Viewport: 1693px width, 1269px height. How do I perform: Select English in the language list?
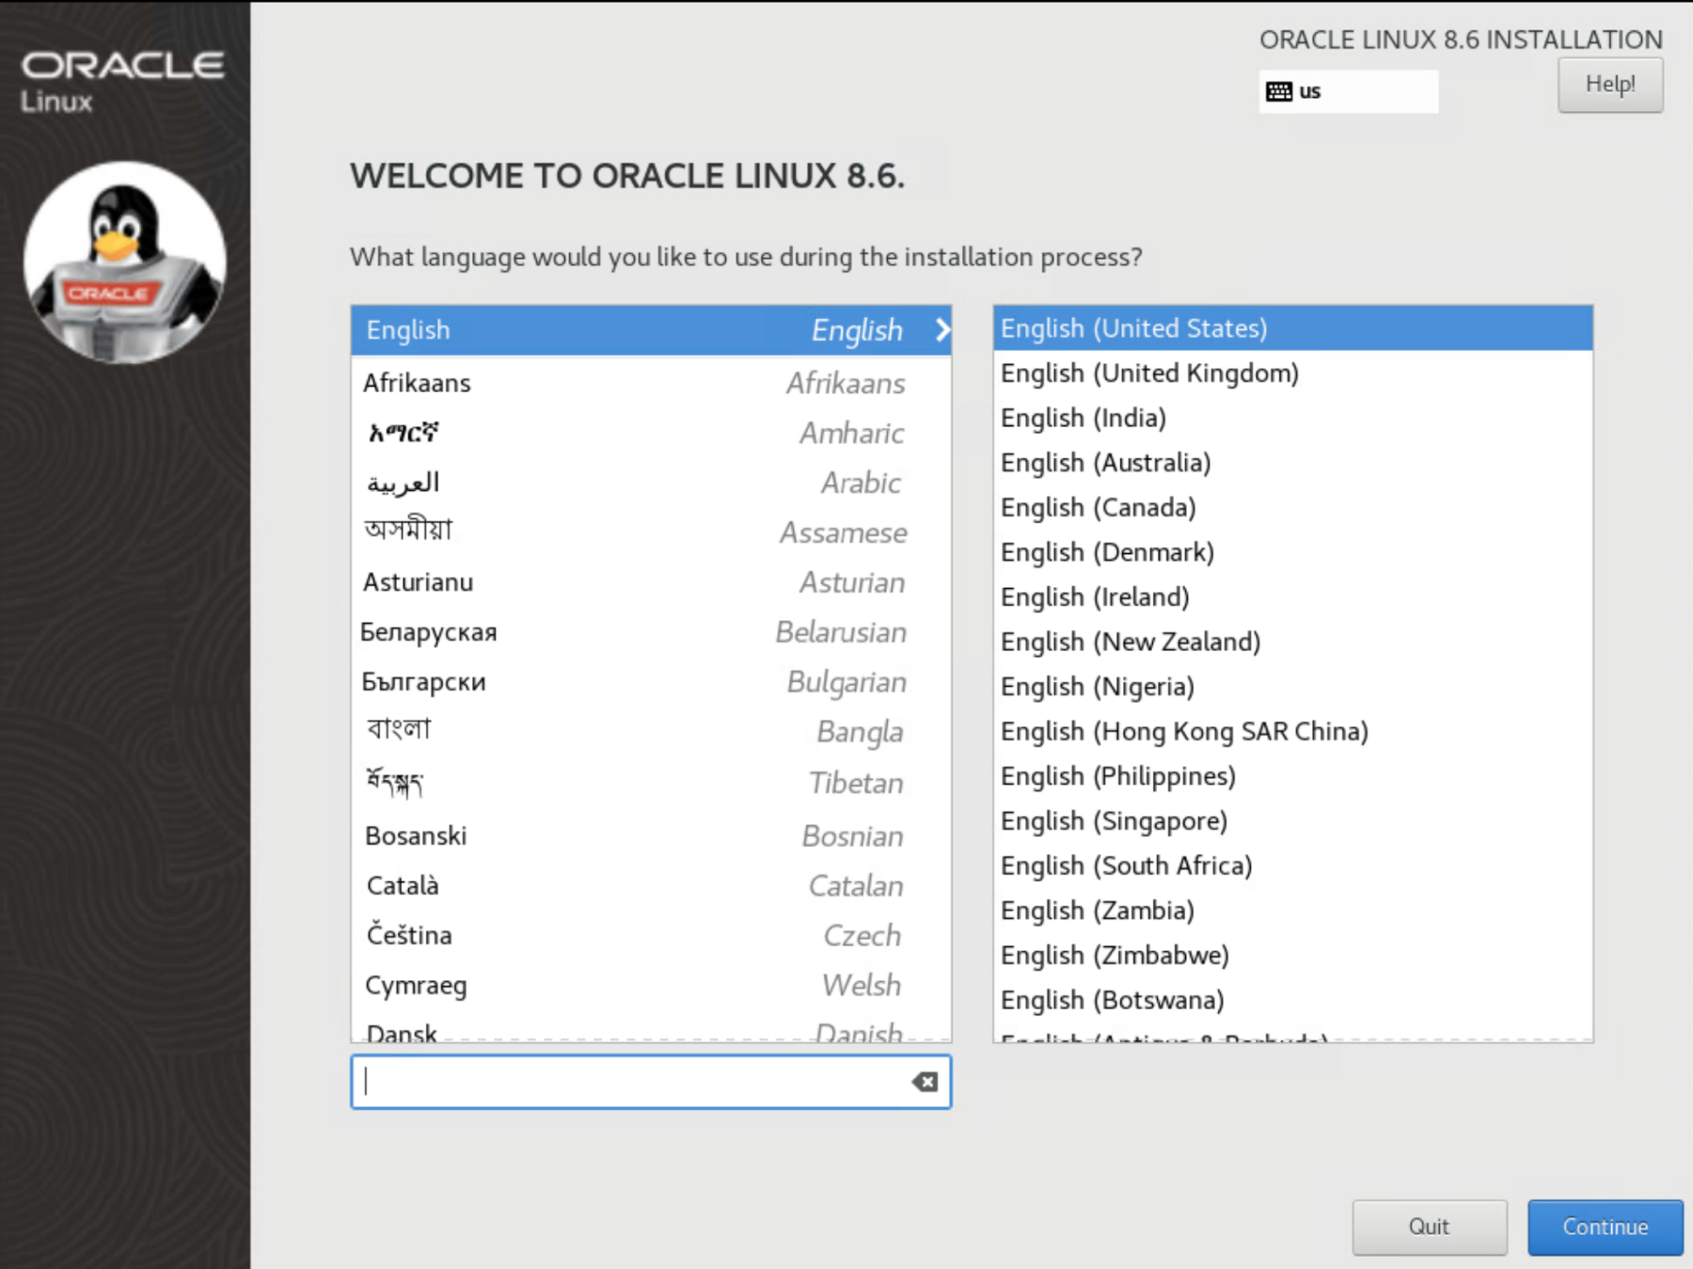tap(651, 330)
